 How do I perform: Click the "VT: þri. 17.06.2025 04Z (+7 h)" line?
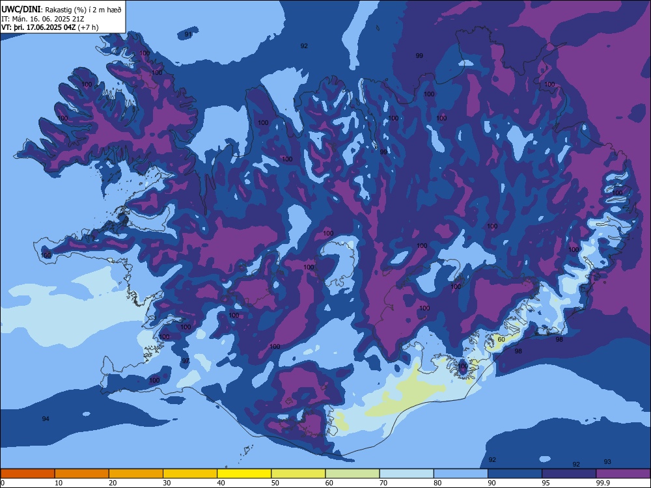[50, 27]
